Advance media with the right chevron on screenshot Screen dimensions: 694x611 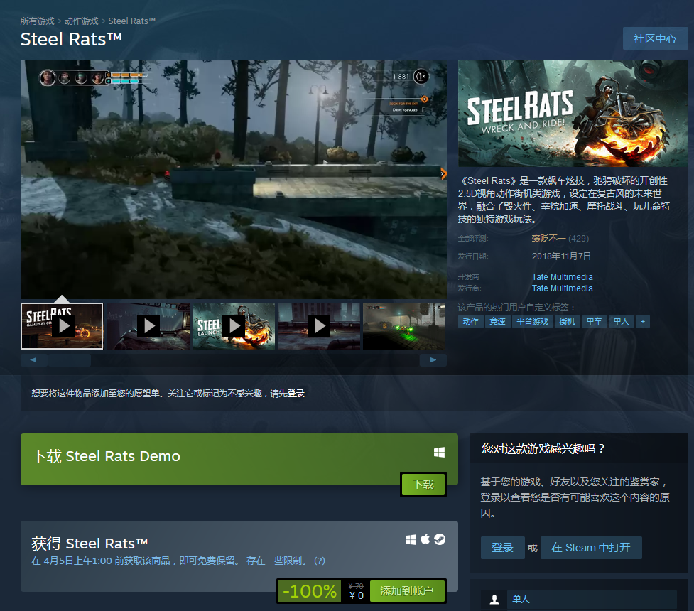click(443, 173)
